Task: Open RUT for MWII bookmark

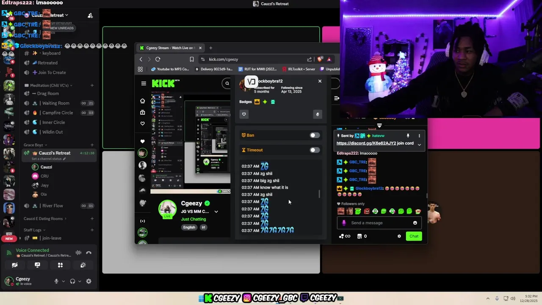Action: 257,69
